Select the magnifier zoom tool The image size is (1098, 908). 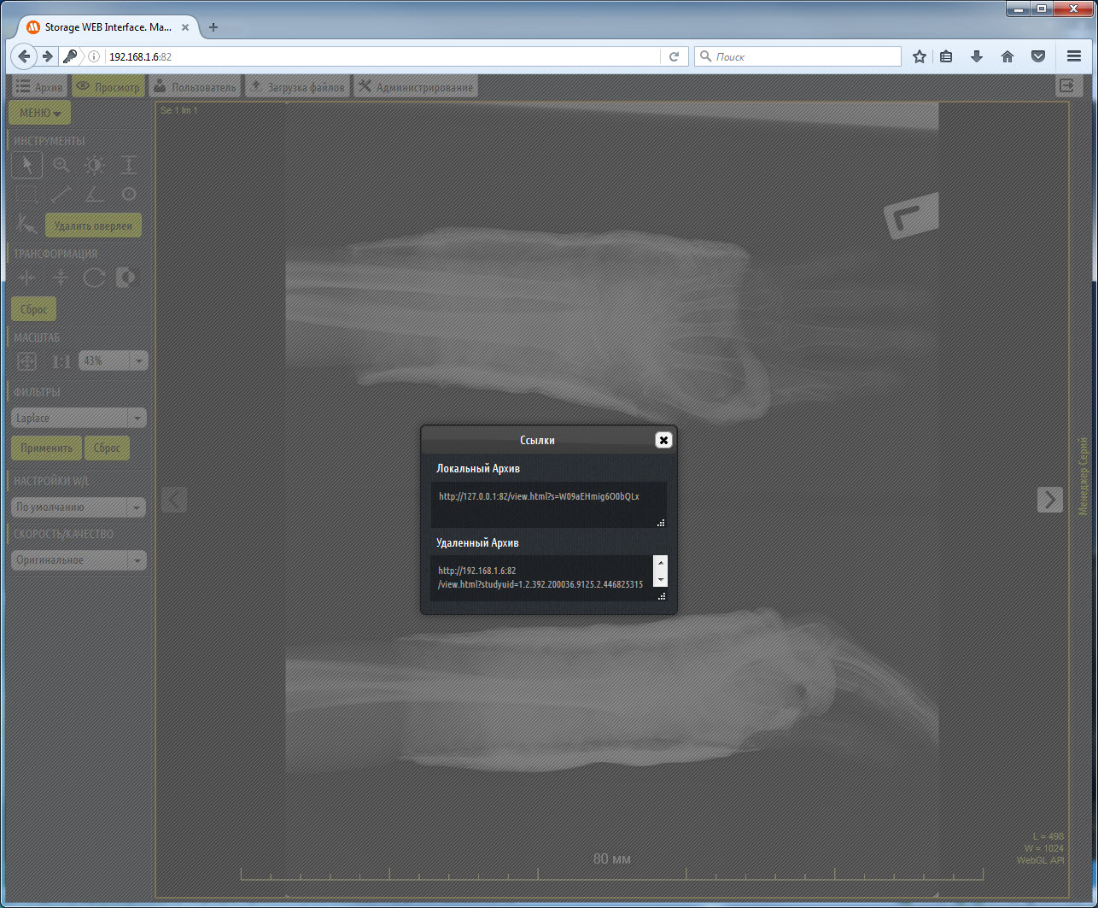pos(61,165)
